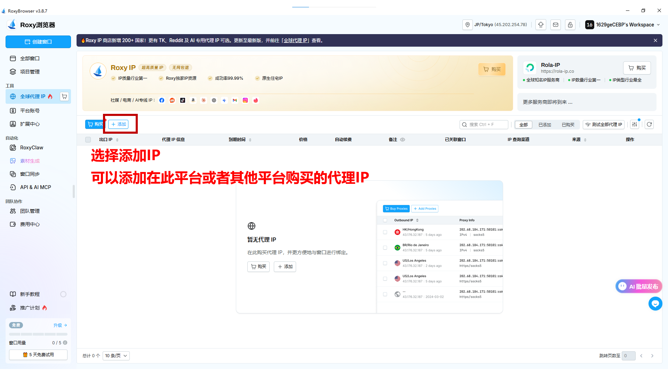
Task: Click the 全球代理 IP link in announcement bar
Action: point(296,40)
